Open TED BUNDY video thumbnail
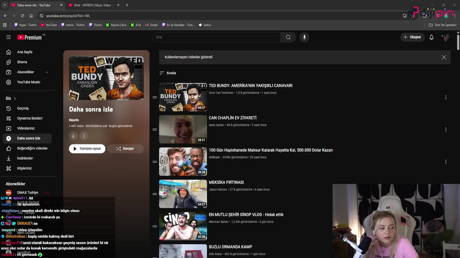Screen dimensions: 460x258 pos(183,97)
